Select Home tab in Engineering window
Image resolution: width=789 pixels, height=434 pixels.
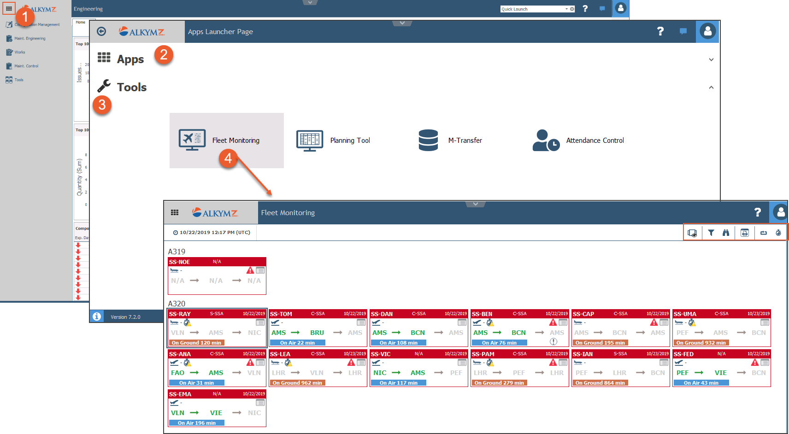click(81, 22)
